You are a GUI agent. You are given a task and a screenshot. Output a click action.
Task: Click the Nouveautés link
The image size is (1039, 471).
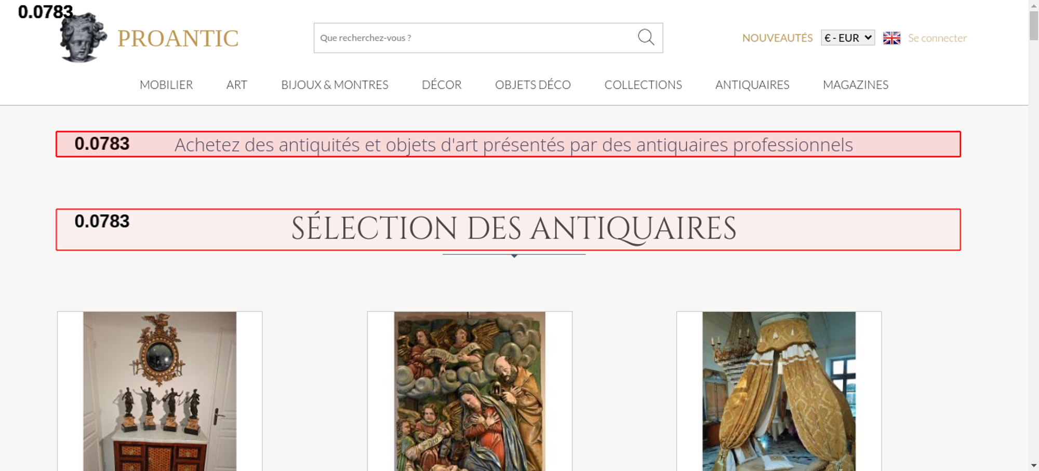pyautogui.click(x=777, y=38)
